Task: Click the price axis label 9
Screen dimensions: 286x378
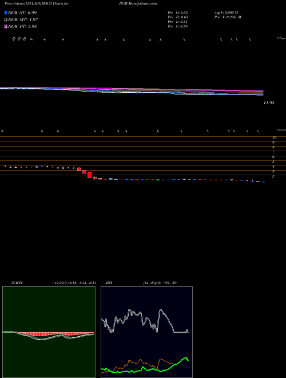Action: click(x=273, y=143)
